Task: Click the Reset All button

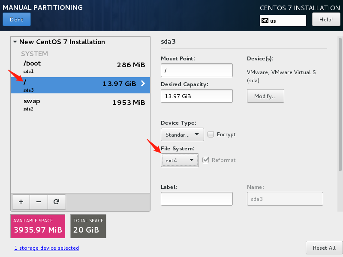Action: [x=324, y=248]
